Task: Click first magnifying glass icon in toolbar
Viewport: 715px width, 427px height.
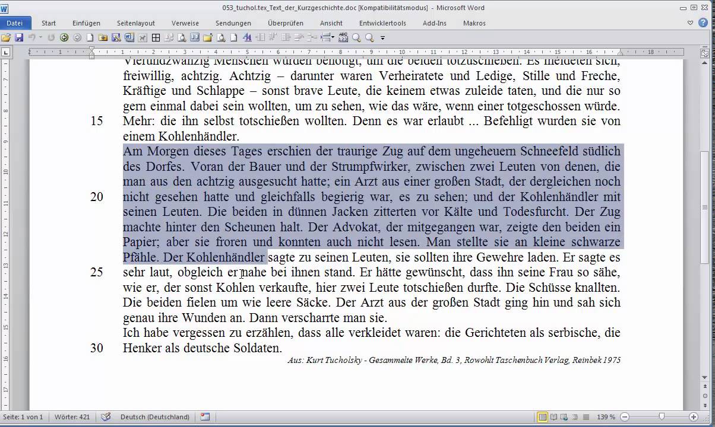Action: click(356, 37)
